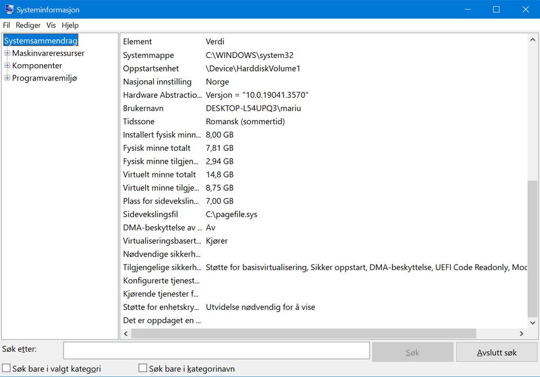This screenshot has width=540, height=377.
Task: Select the 2,94 GB value
Action: pos(220,161)
